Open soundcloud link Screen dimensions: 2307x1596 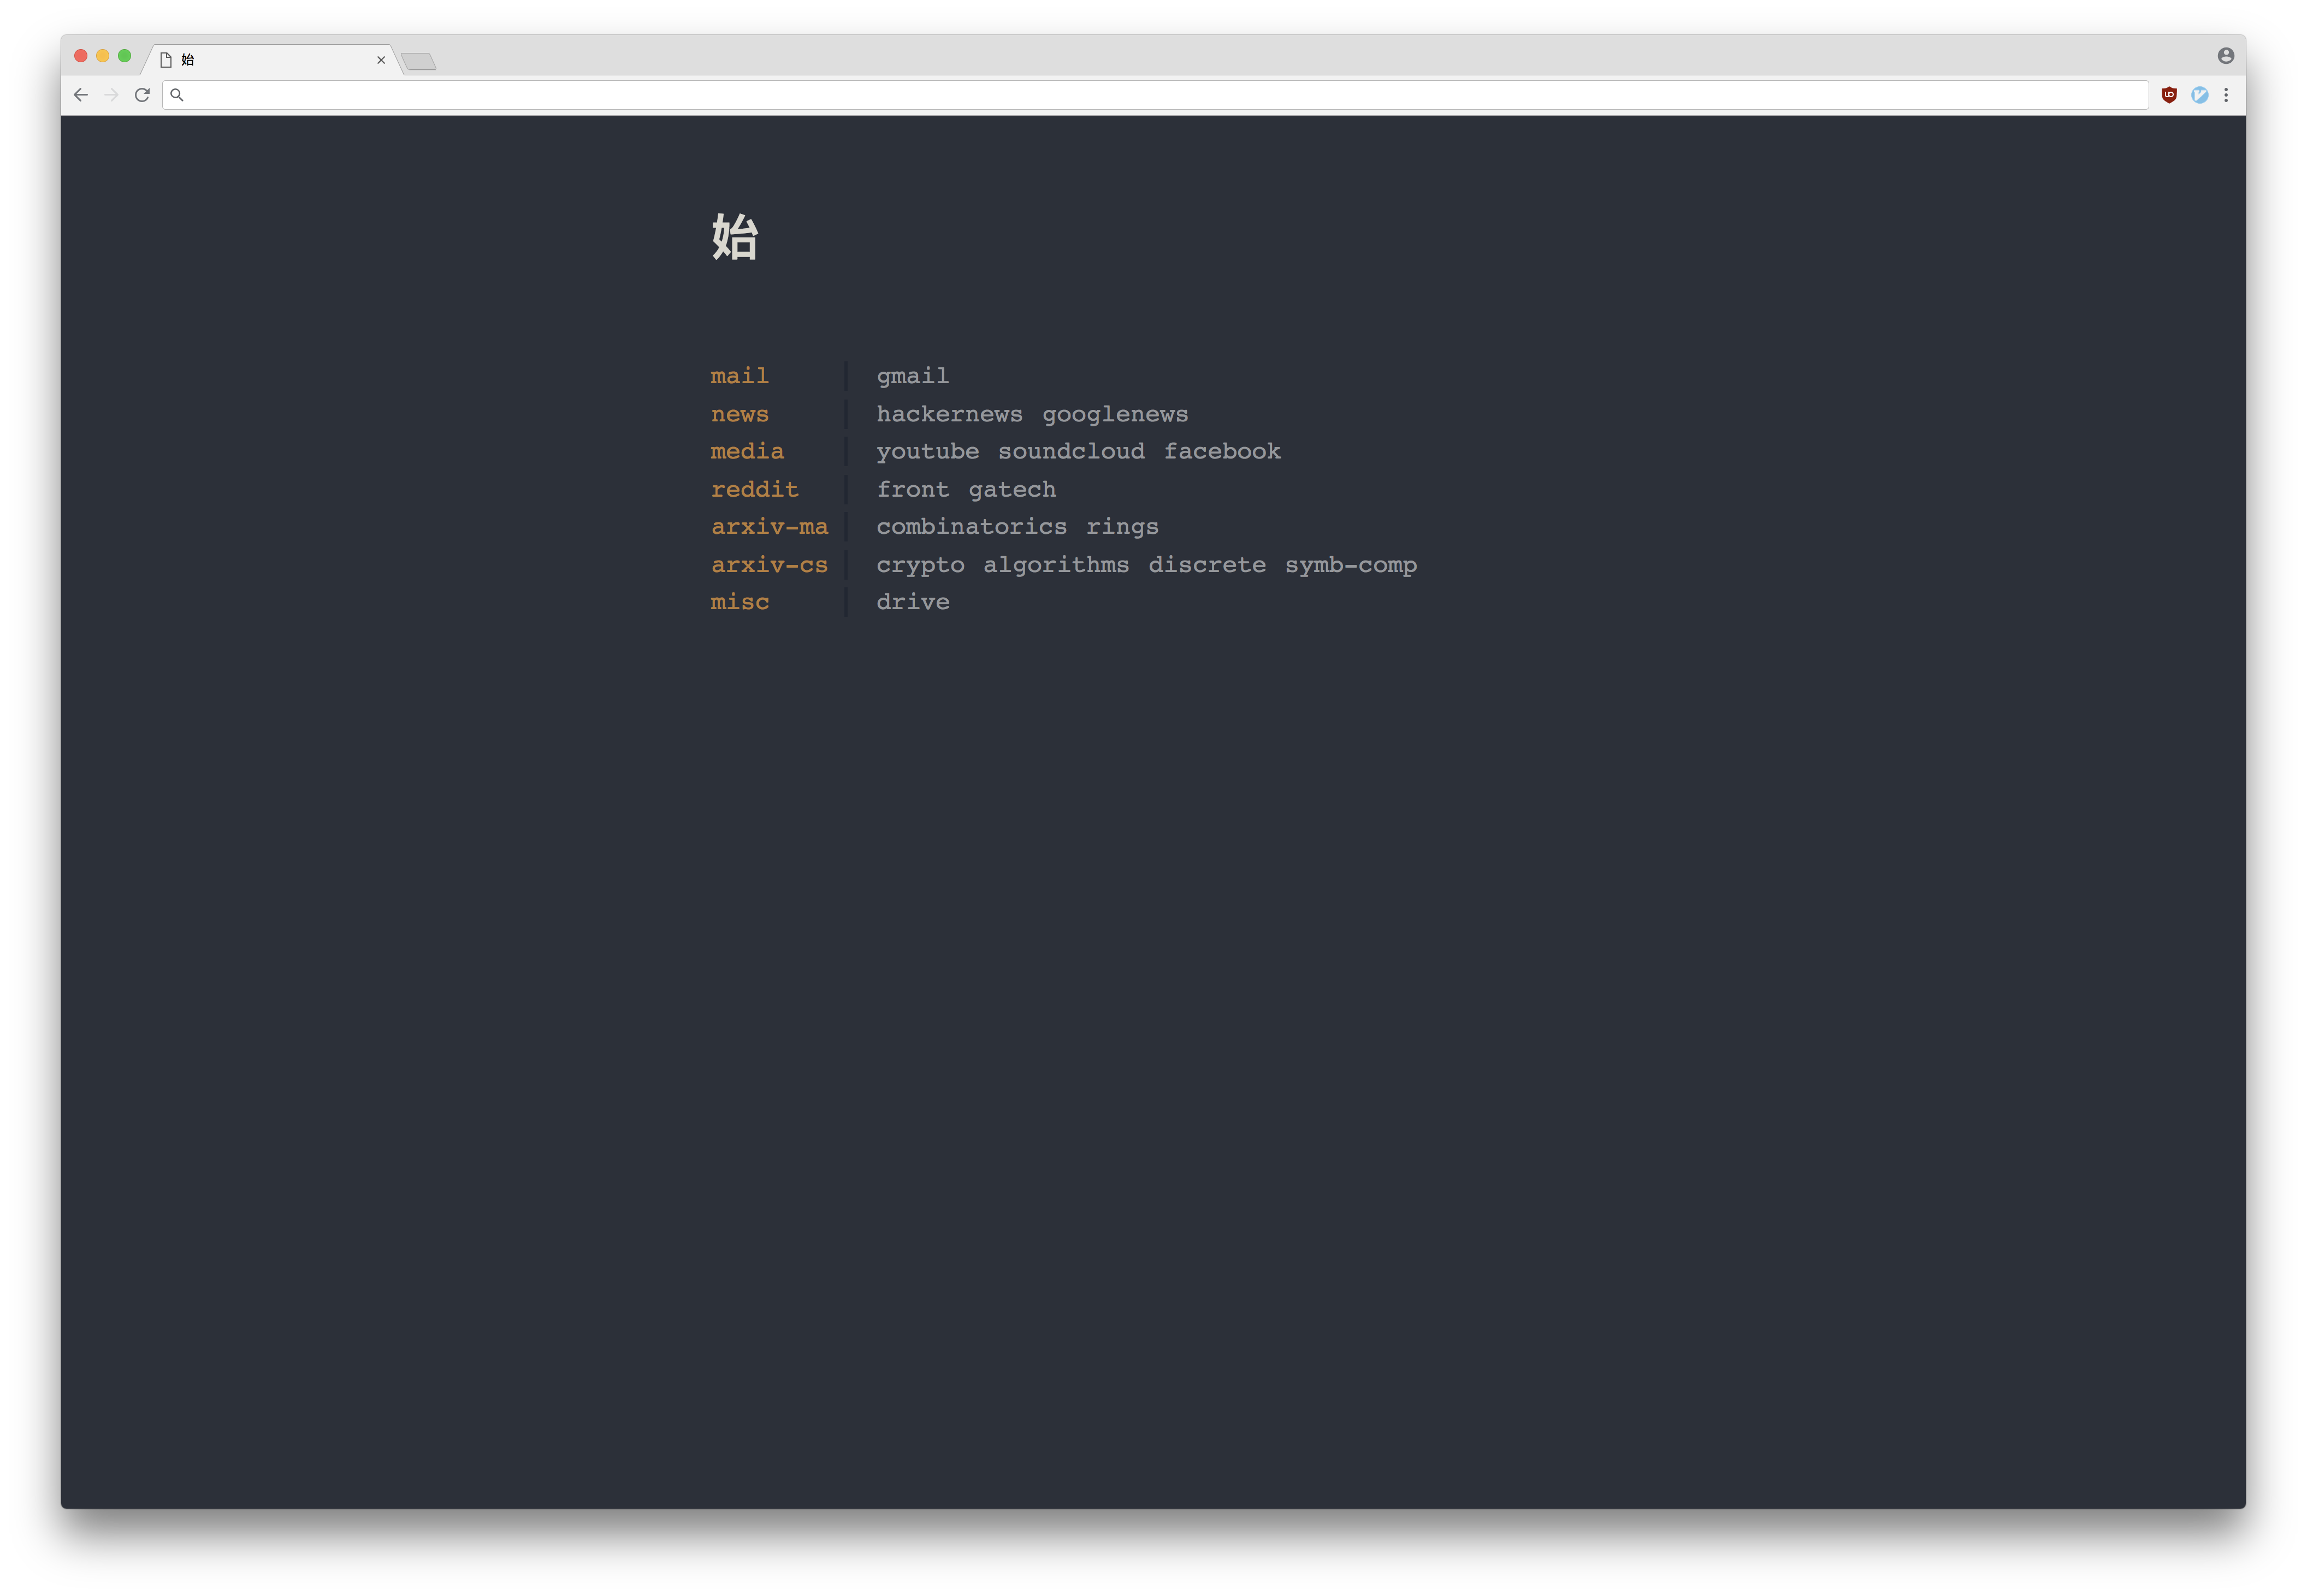point(1070,451)
